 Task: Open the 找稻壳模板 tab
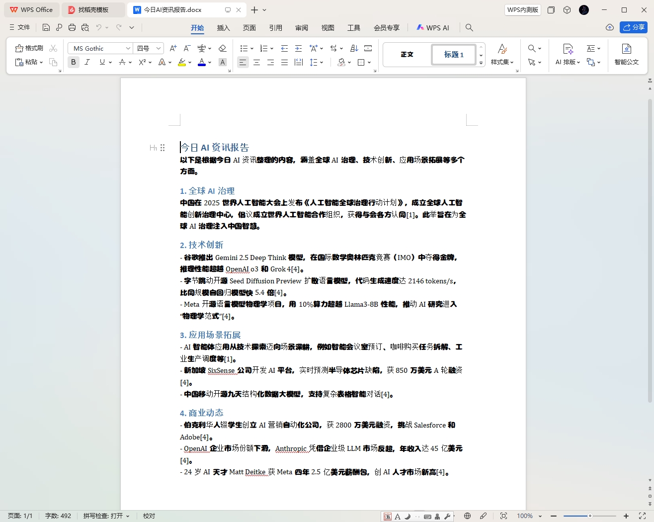(93, 10)
